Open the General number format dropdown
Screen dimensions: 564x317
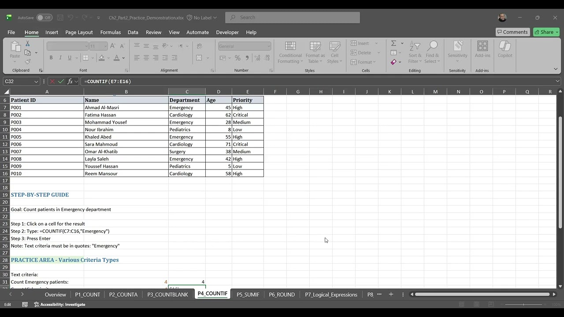click(x=268, y=46)
